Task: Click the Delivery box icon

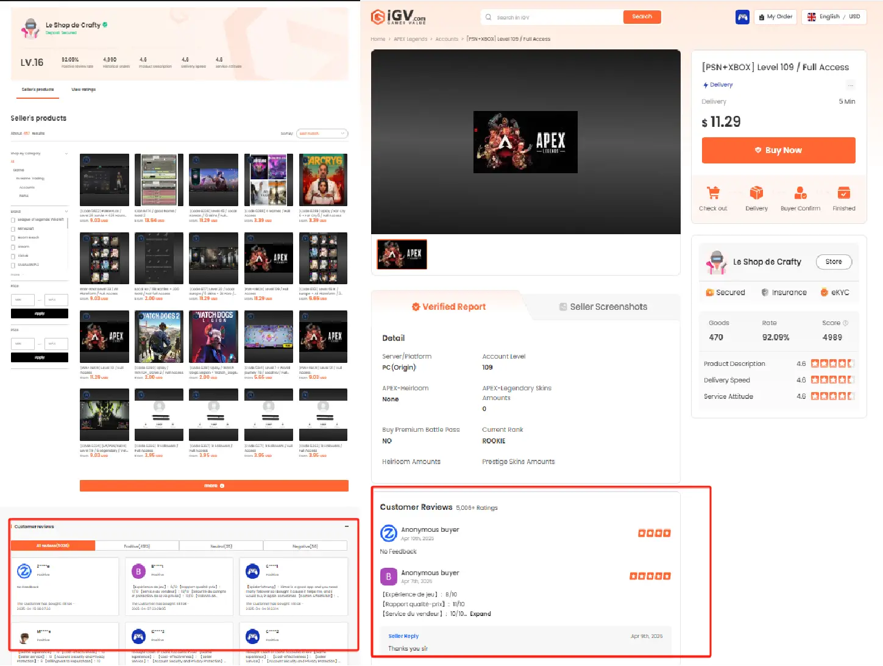Action: click(756, 193)
